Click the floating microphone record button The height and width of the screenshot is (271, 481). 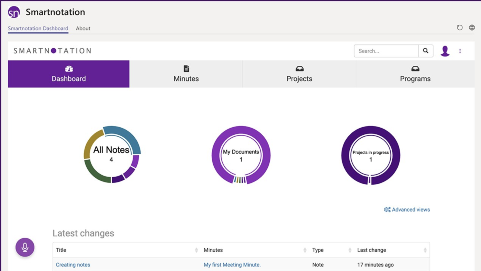tap(25, 247)
